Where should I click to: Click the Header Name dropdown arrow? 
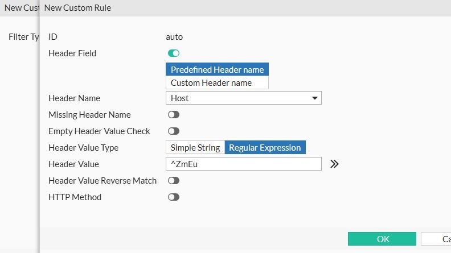tap(315, 98)
